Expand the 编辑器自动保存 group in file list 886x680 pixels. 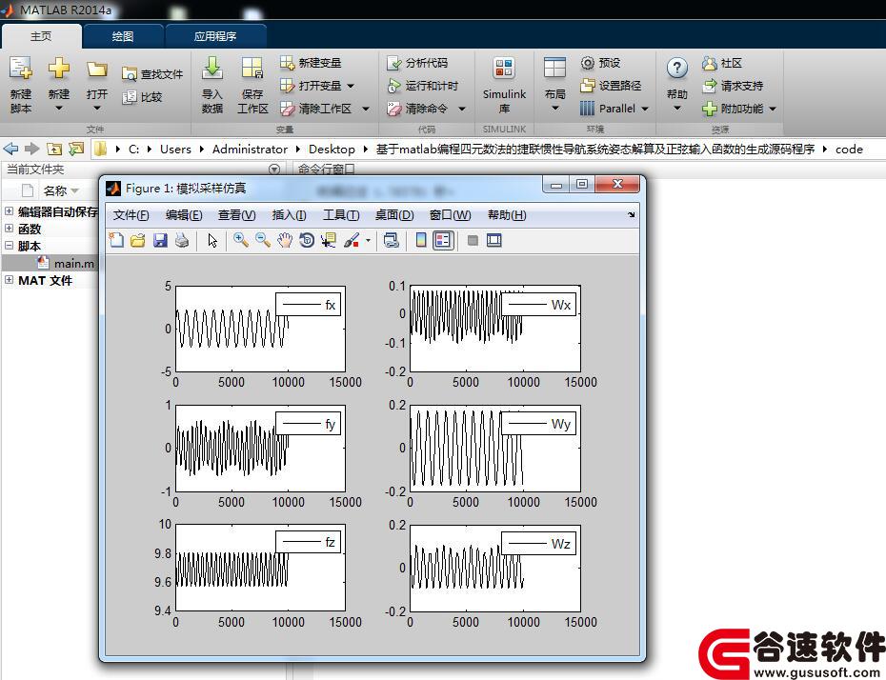pos(9,211)
